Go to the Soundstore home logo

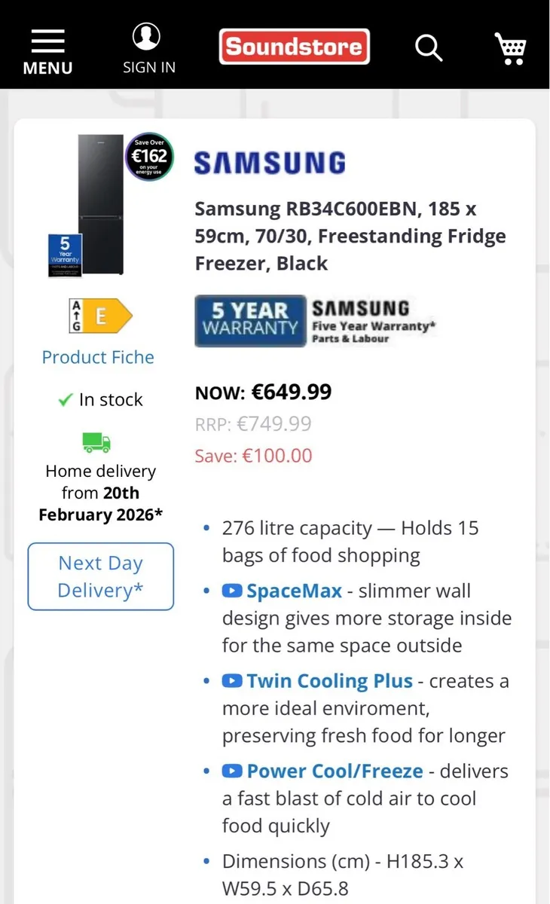[x=295, y=47]
